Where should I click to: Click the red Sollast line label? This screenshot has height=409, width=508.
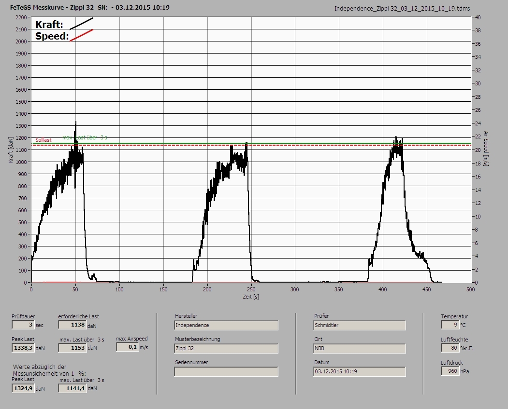(44, 140)
